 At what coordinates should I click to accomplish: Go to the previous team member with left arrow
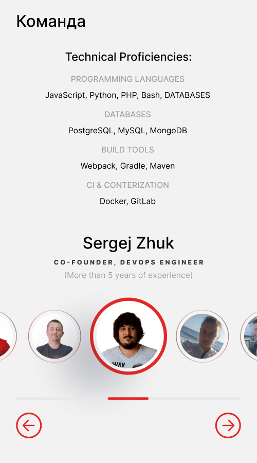click(29, 425)
